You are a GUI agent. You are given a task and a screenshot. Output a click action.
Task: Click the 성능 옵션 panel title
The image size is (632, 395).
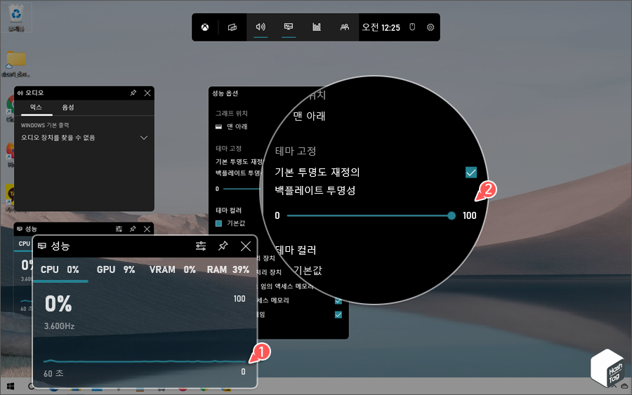(225, 93)
